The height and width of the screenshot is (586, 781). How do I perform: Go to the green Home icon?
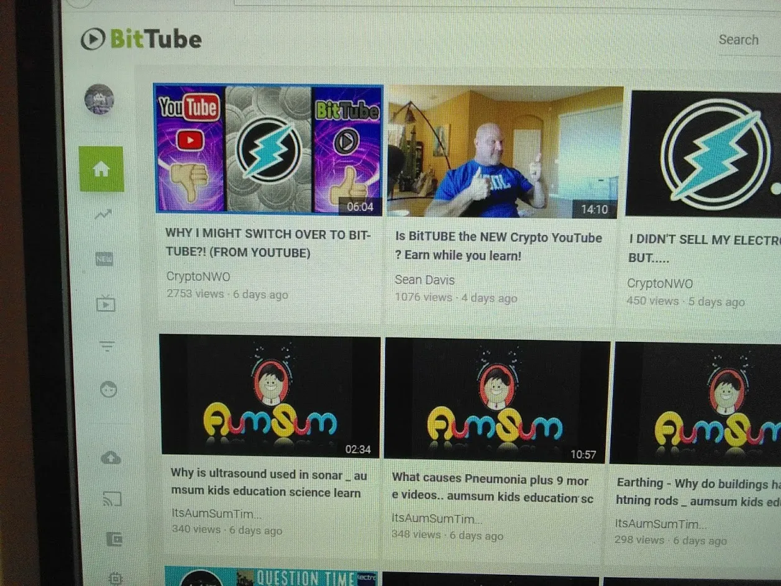click(101, 169)
